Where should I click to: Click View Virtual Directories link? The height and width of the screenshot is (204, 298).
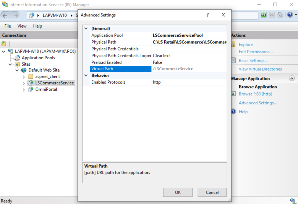click(x=260, y=69)
